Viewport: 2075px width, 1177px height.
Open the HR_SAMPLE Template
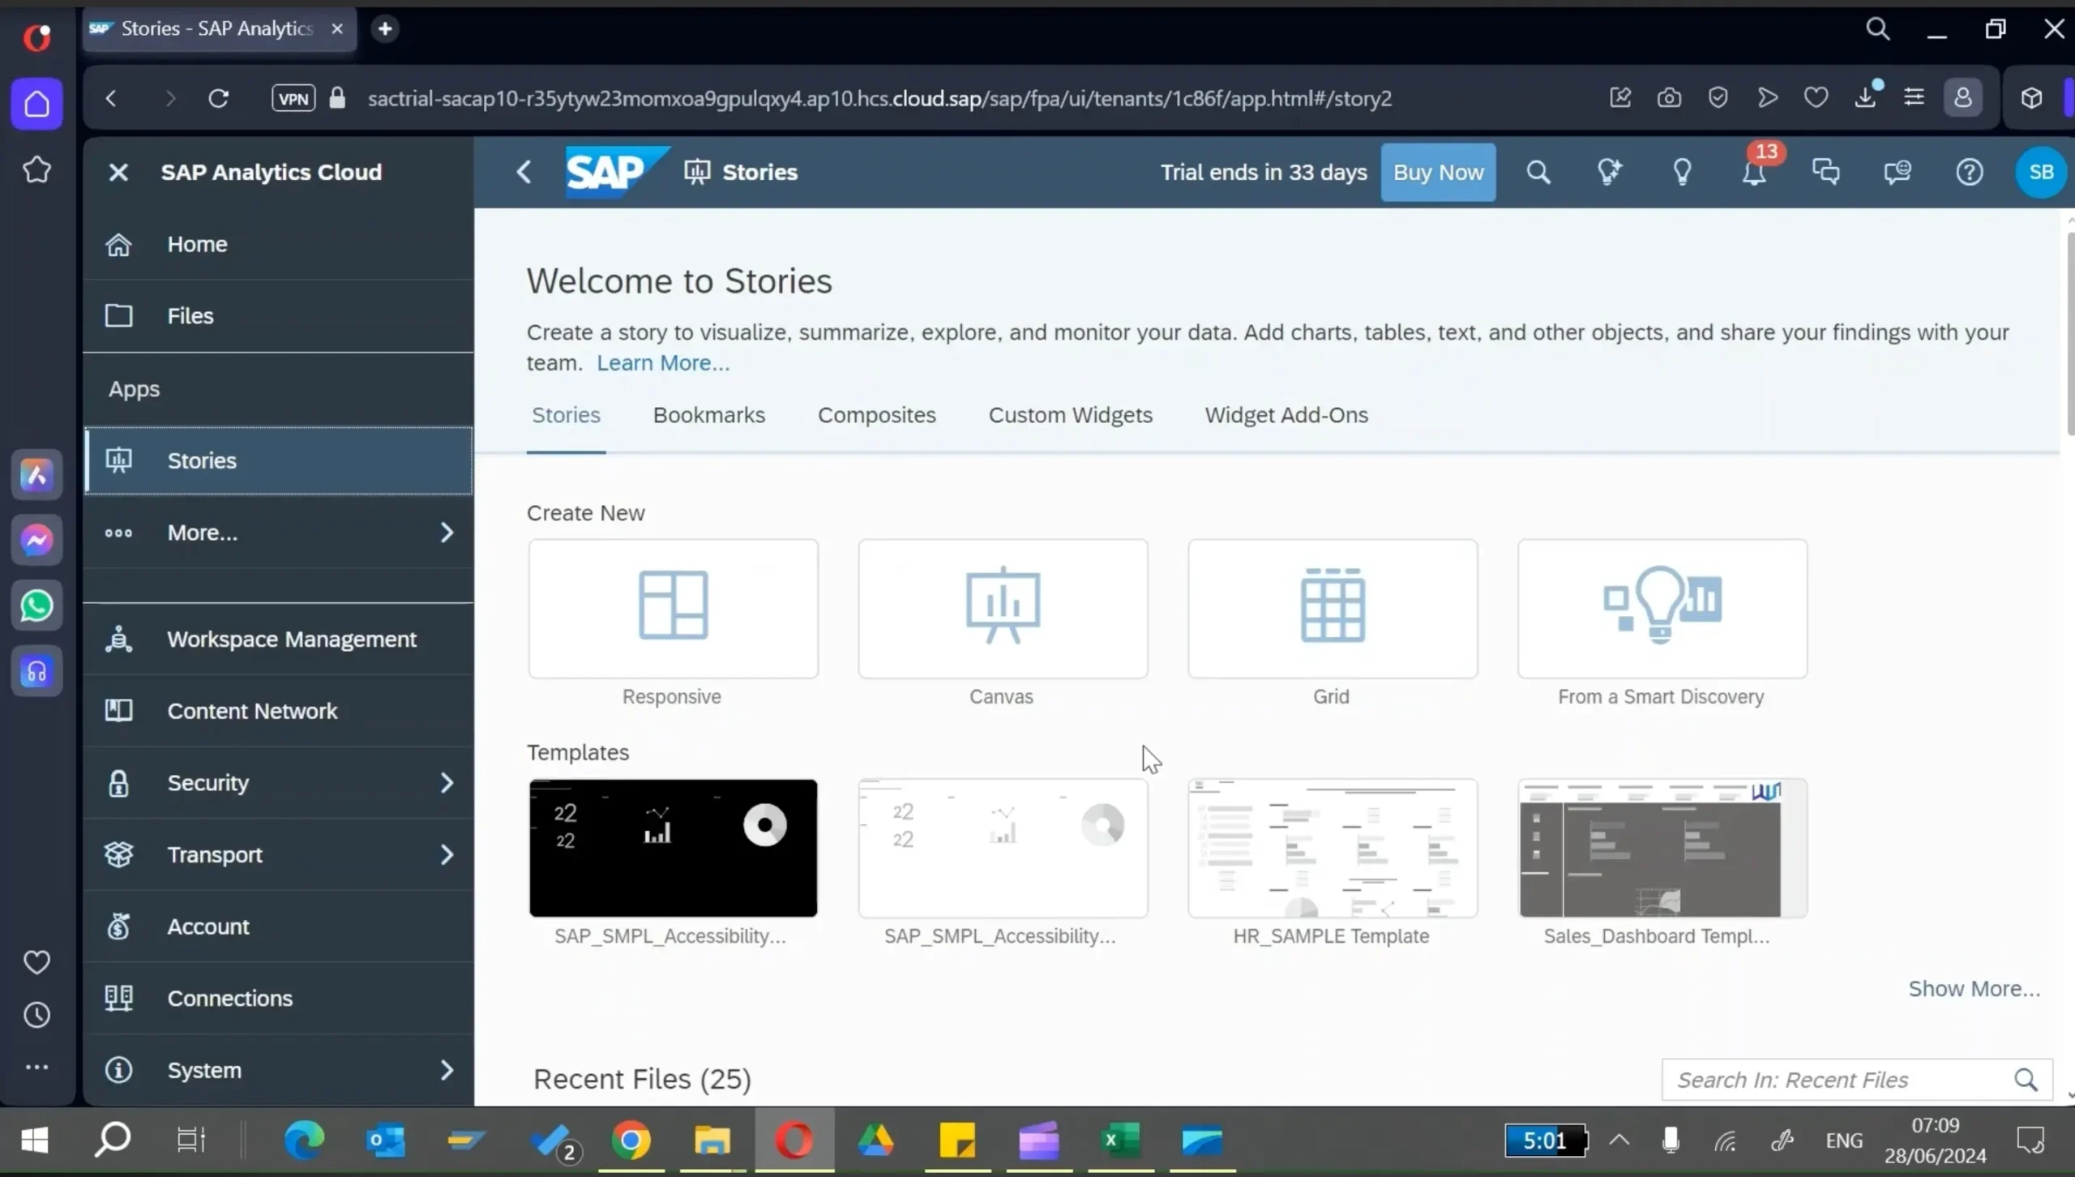1333,849
